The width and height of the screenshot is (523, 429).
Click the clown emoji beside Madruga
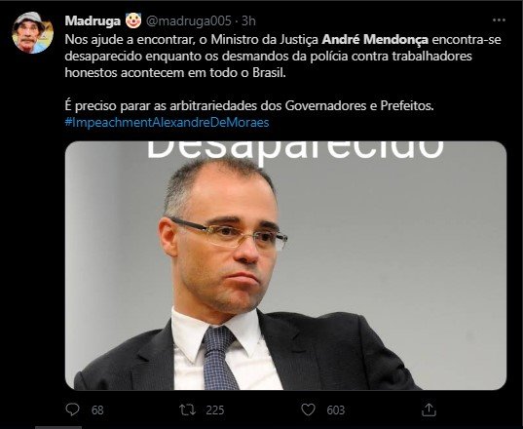click(133, 20)
